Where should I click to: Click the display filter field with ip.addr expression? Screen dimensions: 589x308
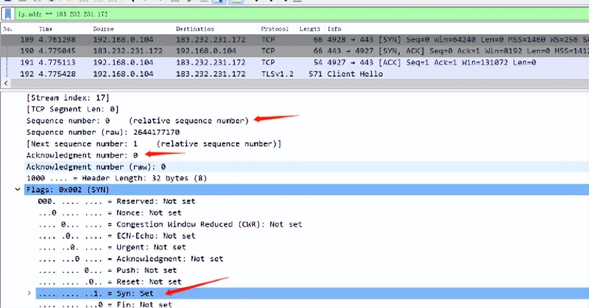click(x=300, y=14)
